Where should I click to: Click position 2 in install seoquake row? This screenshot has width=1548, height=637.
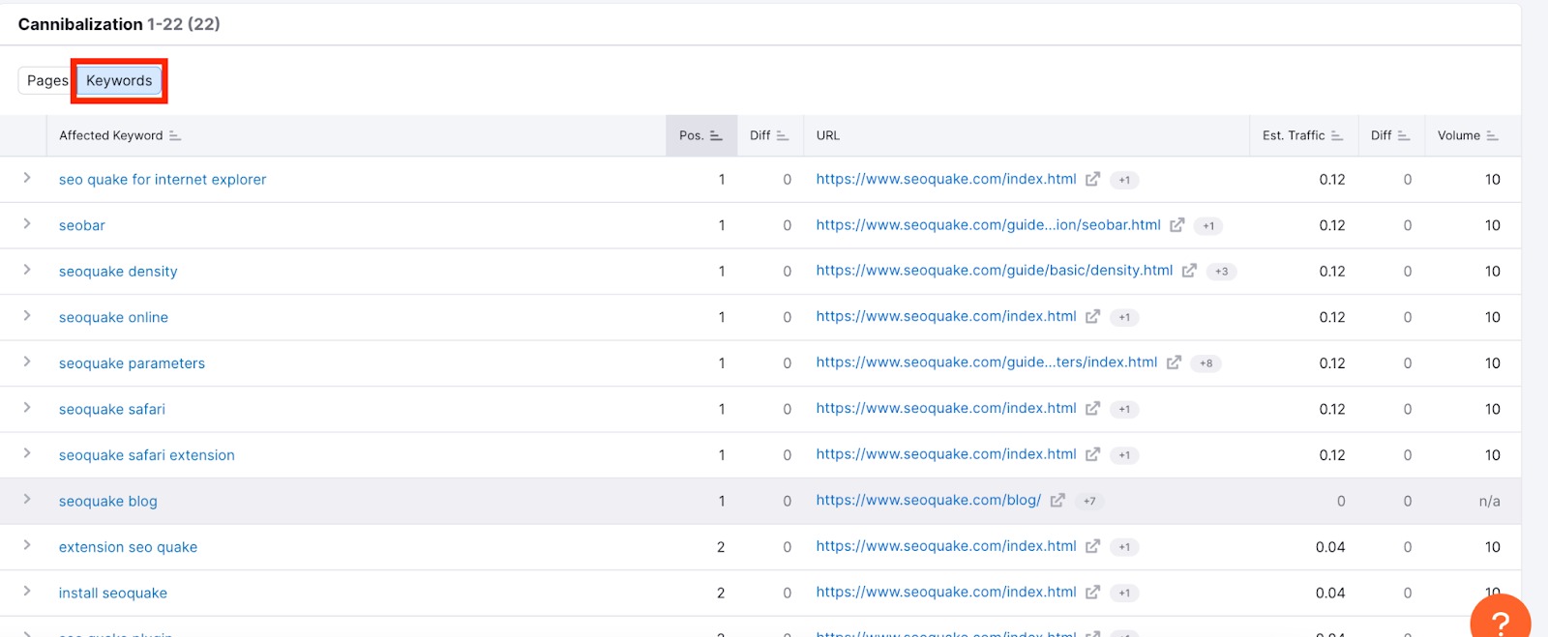721,593
